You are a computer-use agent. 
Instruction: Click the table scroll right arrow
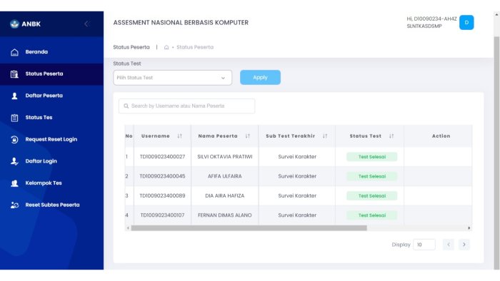469,228
